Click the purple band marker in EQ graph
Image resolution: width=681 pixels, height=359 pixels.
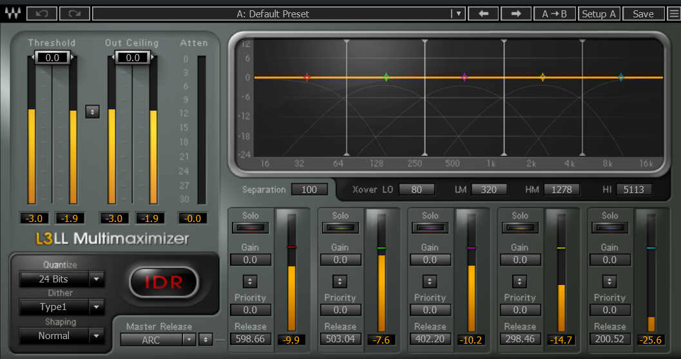465,77
